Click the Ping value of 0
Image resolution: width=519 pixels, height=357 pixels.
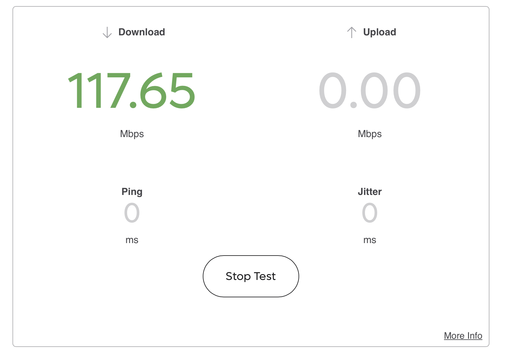click(132, 213)
